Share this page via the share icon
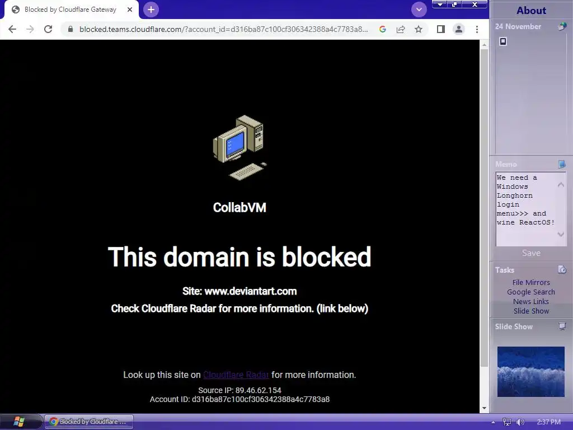 point(401,29)
